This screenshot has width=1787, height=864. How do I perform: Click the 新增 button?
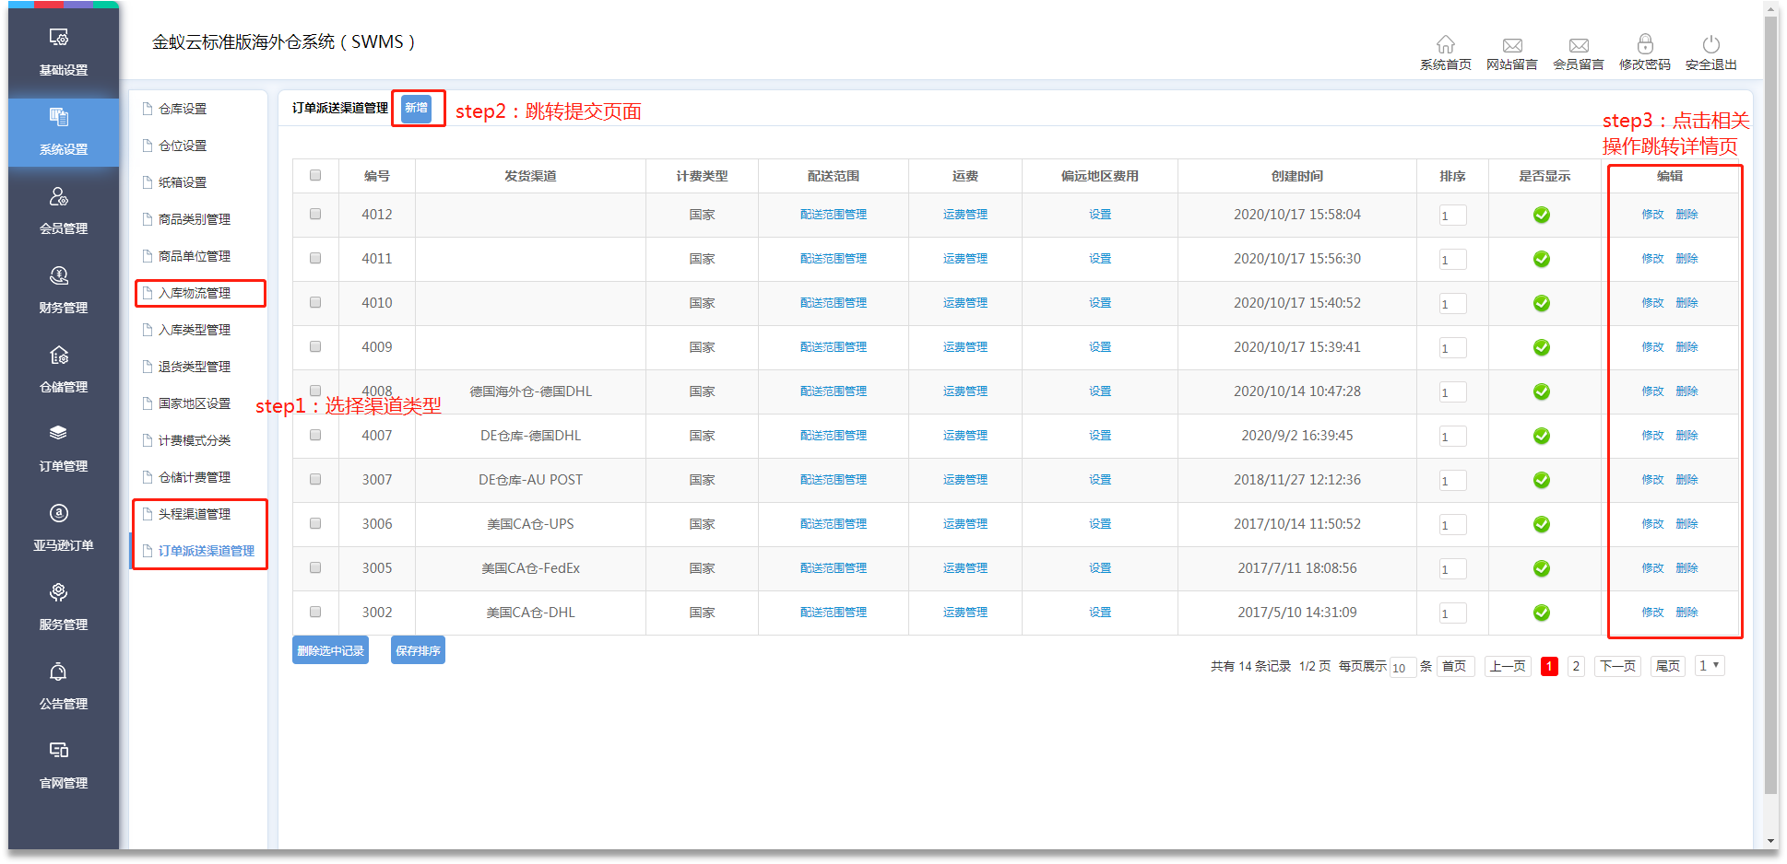(x=416, y=108)
